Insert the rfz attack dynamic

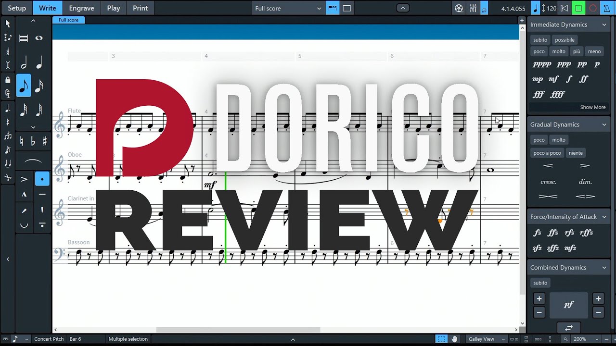click(569, 233)
